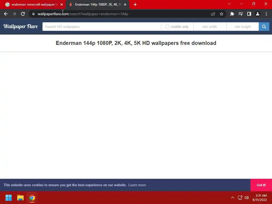
Task: Go back using the browser back arrow
Action: (x=6, y=14)
